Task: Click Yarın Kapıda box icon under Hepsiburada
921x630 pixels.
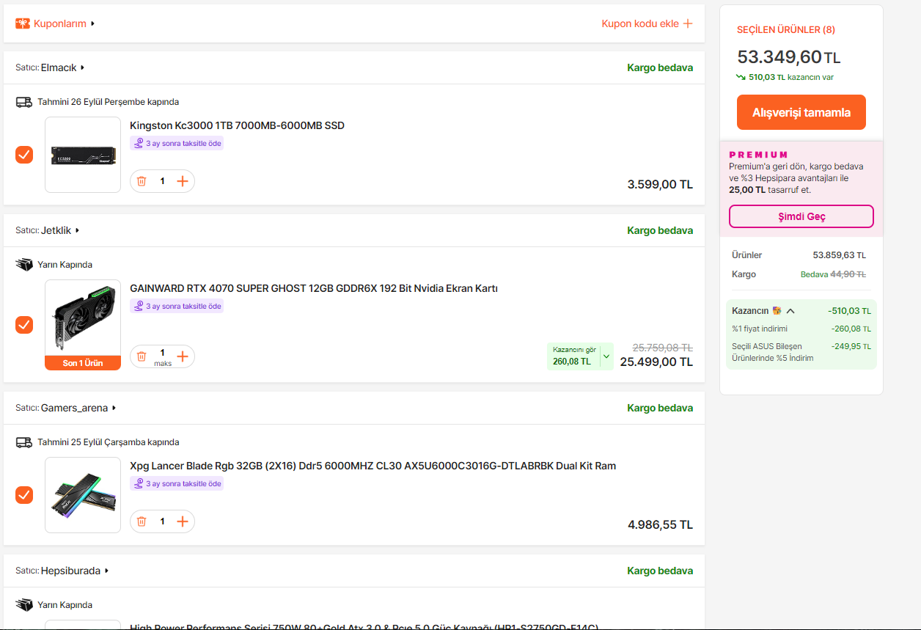Action: click(24, 605)
